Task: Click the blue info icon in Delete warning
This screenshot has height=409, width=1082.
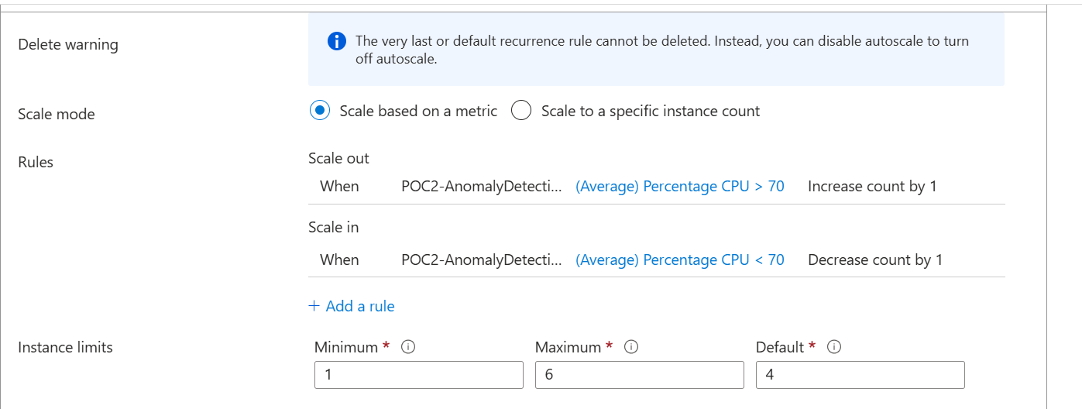Action: pyautogui.click(x=337, y=41)
